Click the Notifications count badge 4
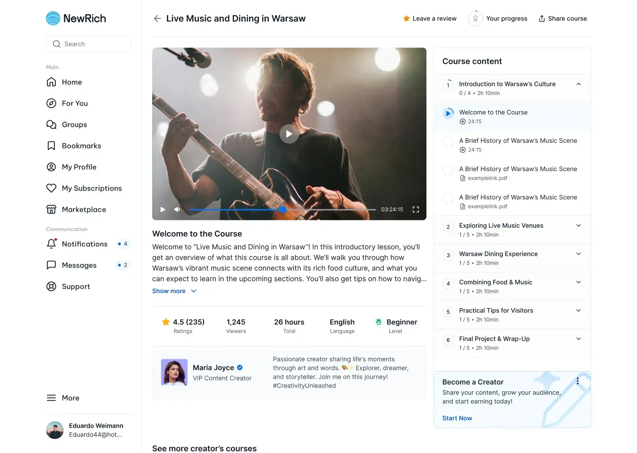The width and height of the screenshot is (637, 453). coord(123,244)
